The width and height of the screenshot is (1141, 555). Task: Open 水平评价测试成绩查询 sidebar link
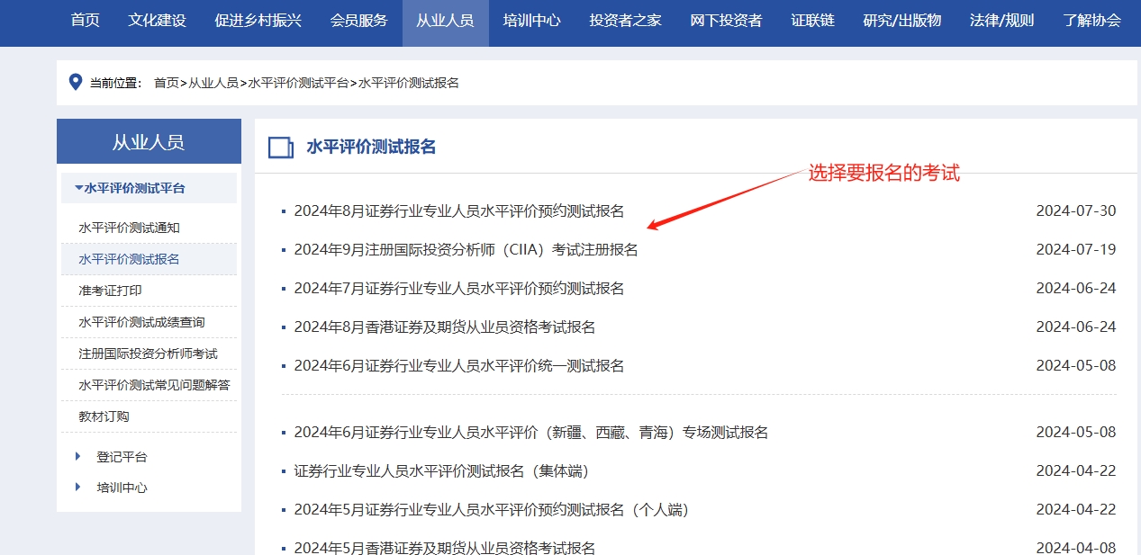pyautogui.click(x=141, y=322)
